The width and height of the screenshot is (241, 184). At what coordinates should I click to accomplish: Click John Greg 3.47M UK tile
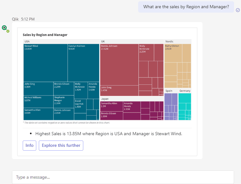[x=119, y=91]
